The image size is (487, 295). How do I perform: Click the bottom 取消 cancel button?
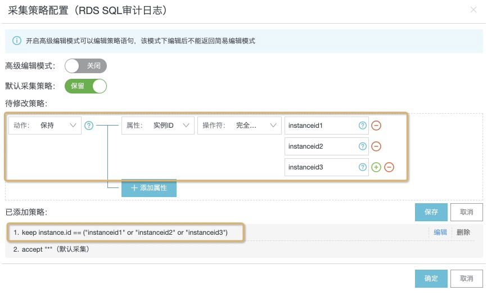[467, 279]
